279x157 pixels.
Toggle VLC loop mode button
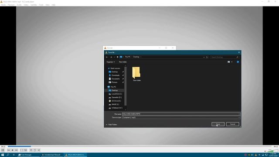coord(35,150)
